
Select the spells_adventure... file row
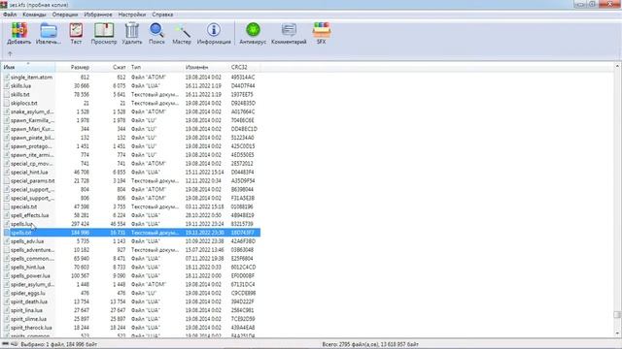tap(131, 250)
